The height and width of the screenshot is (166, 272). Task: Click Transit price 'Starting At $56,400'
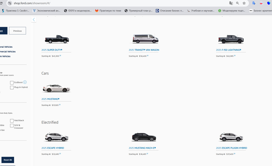click(138, 56)
